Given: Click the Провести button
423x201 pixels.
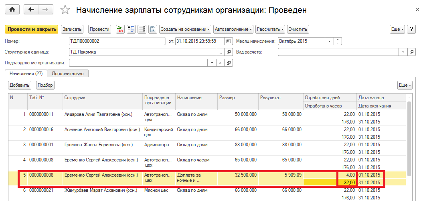Looking at the screenshot, I should (x=99, y=29).
